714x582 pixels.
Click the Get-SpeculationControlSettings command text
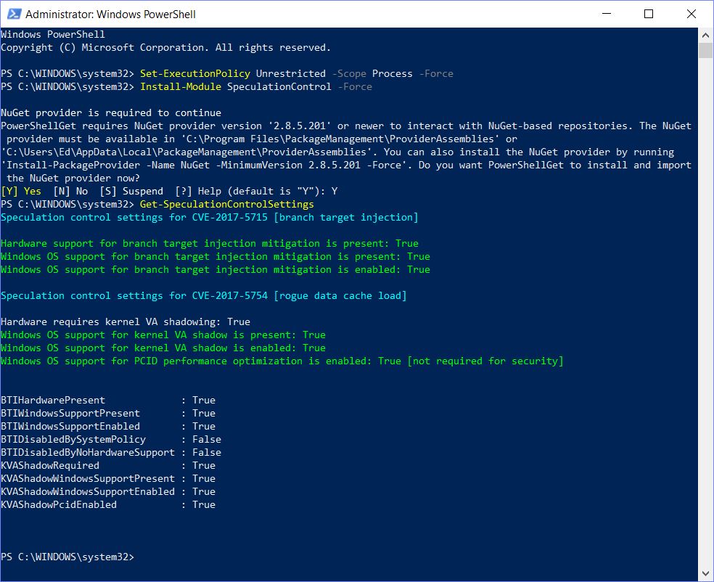pos(226,205)
